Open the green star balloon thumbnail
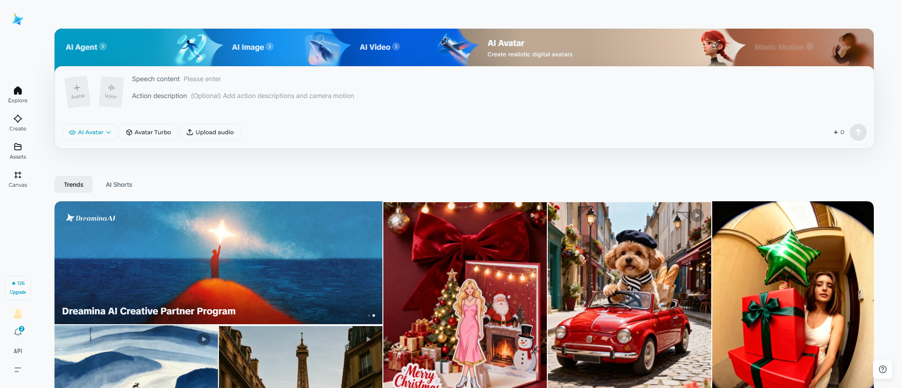The height and width of the screenshot is (388, 902). (793, 295)
